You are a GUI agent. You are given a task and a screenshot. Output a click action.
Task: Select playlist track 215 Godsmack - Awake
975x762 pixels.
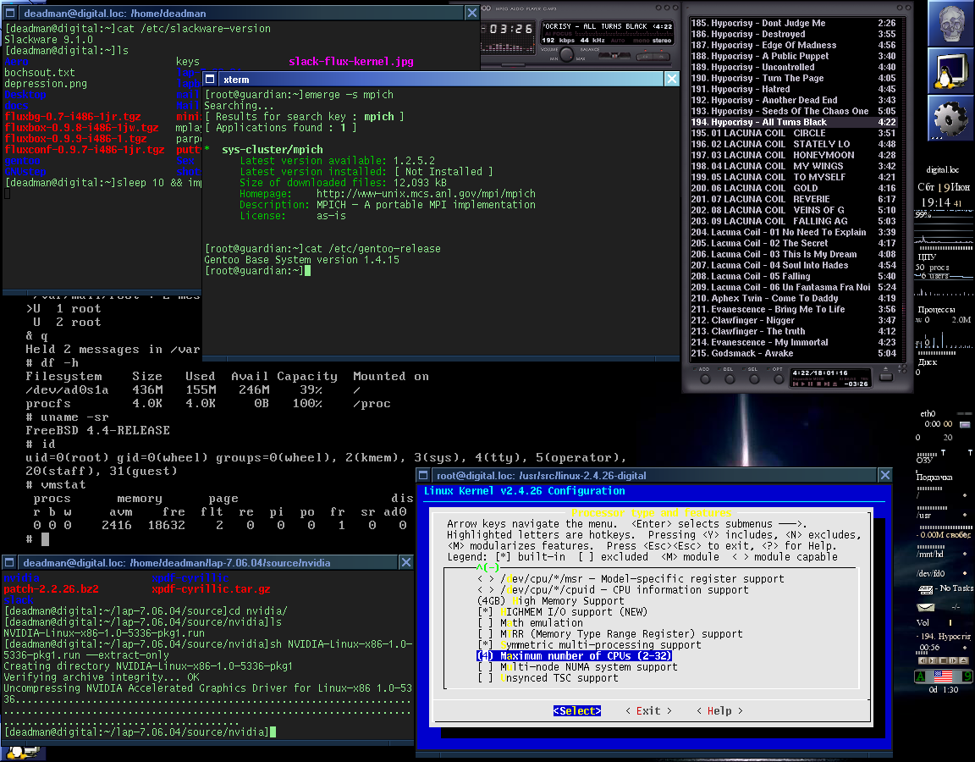pos(793,353)
